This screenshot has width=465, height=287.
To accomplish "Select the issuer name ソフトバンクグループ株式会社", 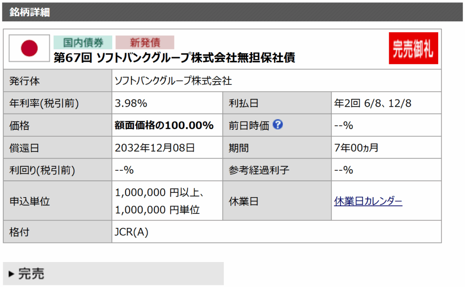I will (x=173, y=81).
